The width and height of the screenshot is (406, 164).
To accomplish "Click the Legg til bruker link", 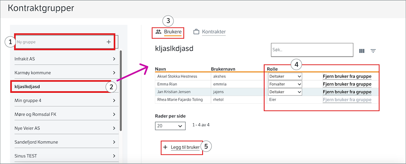I will (x=185, y=147).
